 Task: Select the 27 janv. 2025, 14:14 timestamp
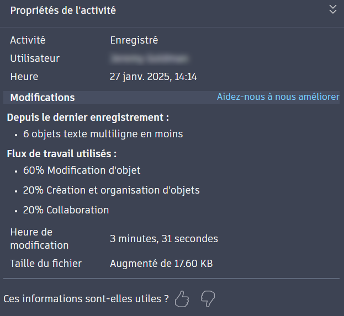click(153, 77)
